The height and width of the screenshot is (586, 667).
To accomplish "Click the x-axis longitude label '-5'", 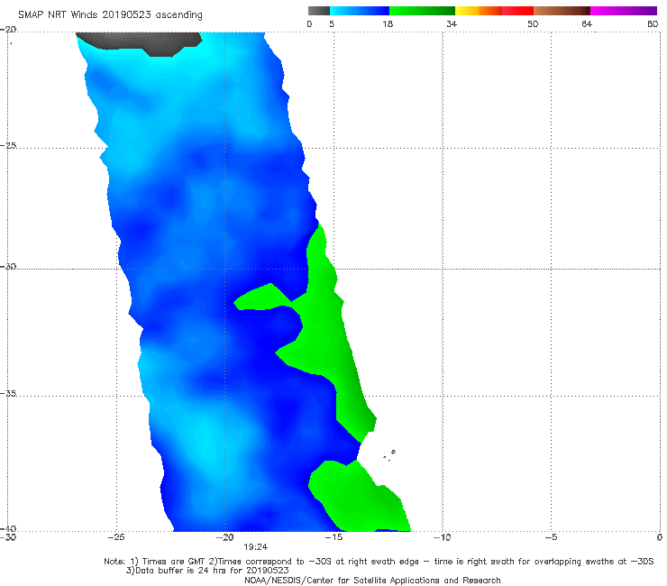I will [551, 537].
